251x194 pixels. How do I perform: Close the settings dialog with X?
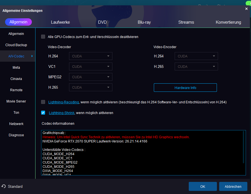click(246, 9)
